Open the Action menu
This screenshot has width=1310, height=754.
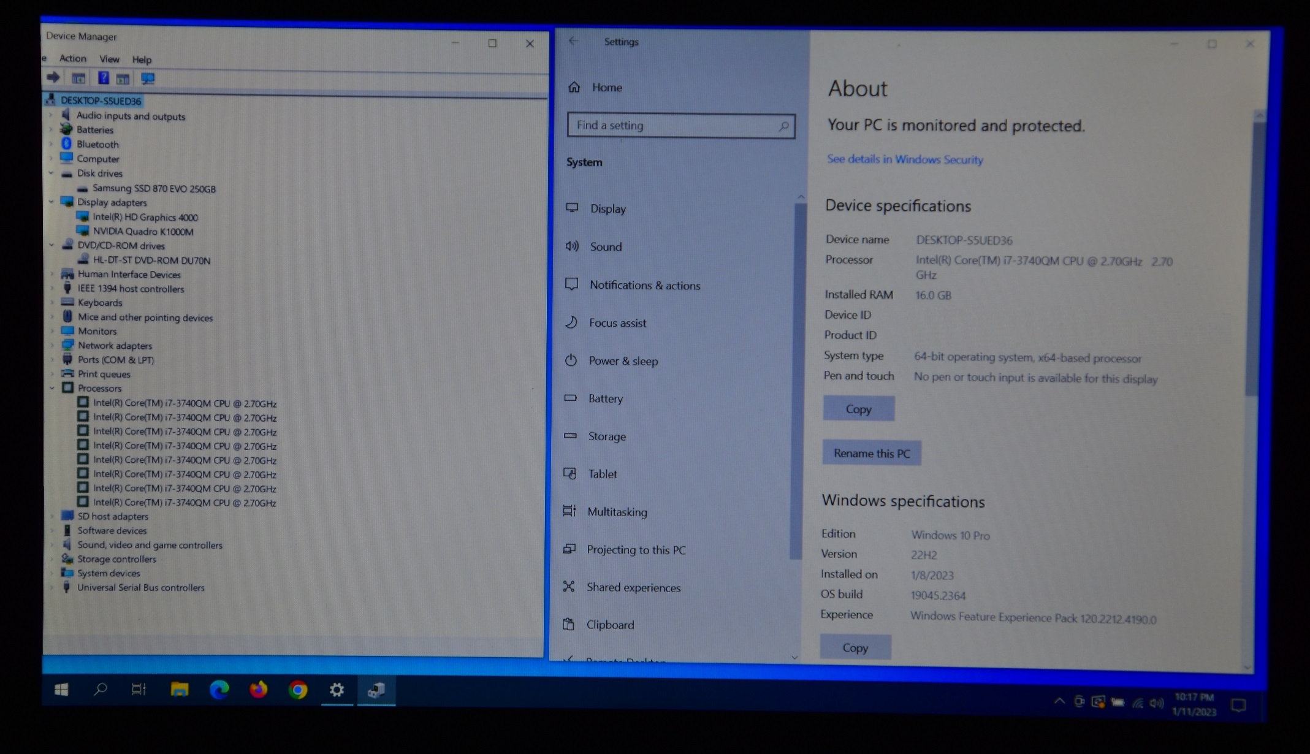click(72, 58)
